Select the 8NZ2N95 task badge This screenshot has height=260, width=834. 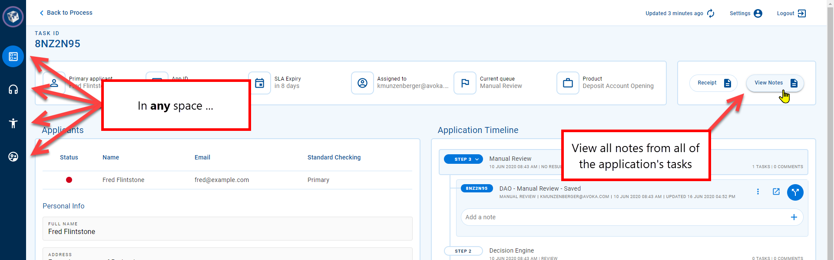coord(477,188)
